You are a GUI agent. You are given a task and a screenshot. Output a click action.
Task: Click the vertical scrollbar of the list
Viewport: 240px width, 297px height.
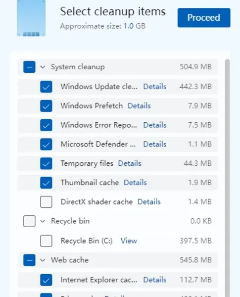tap(227, 178)
